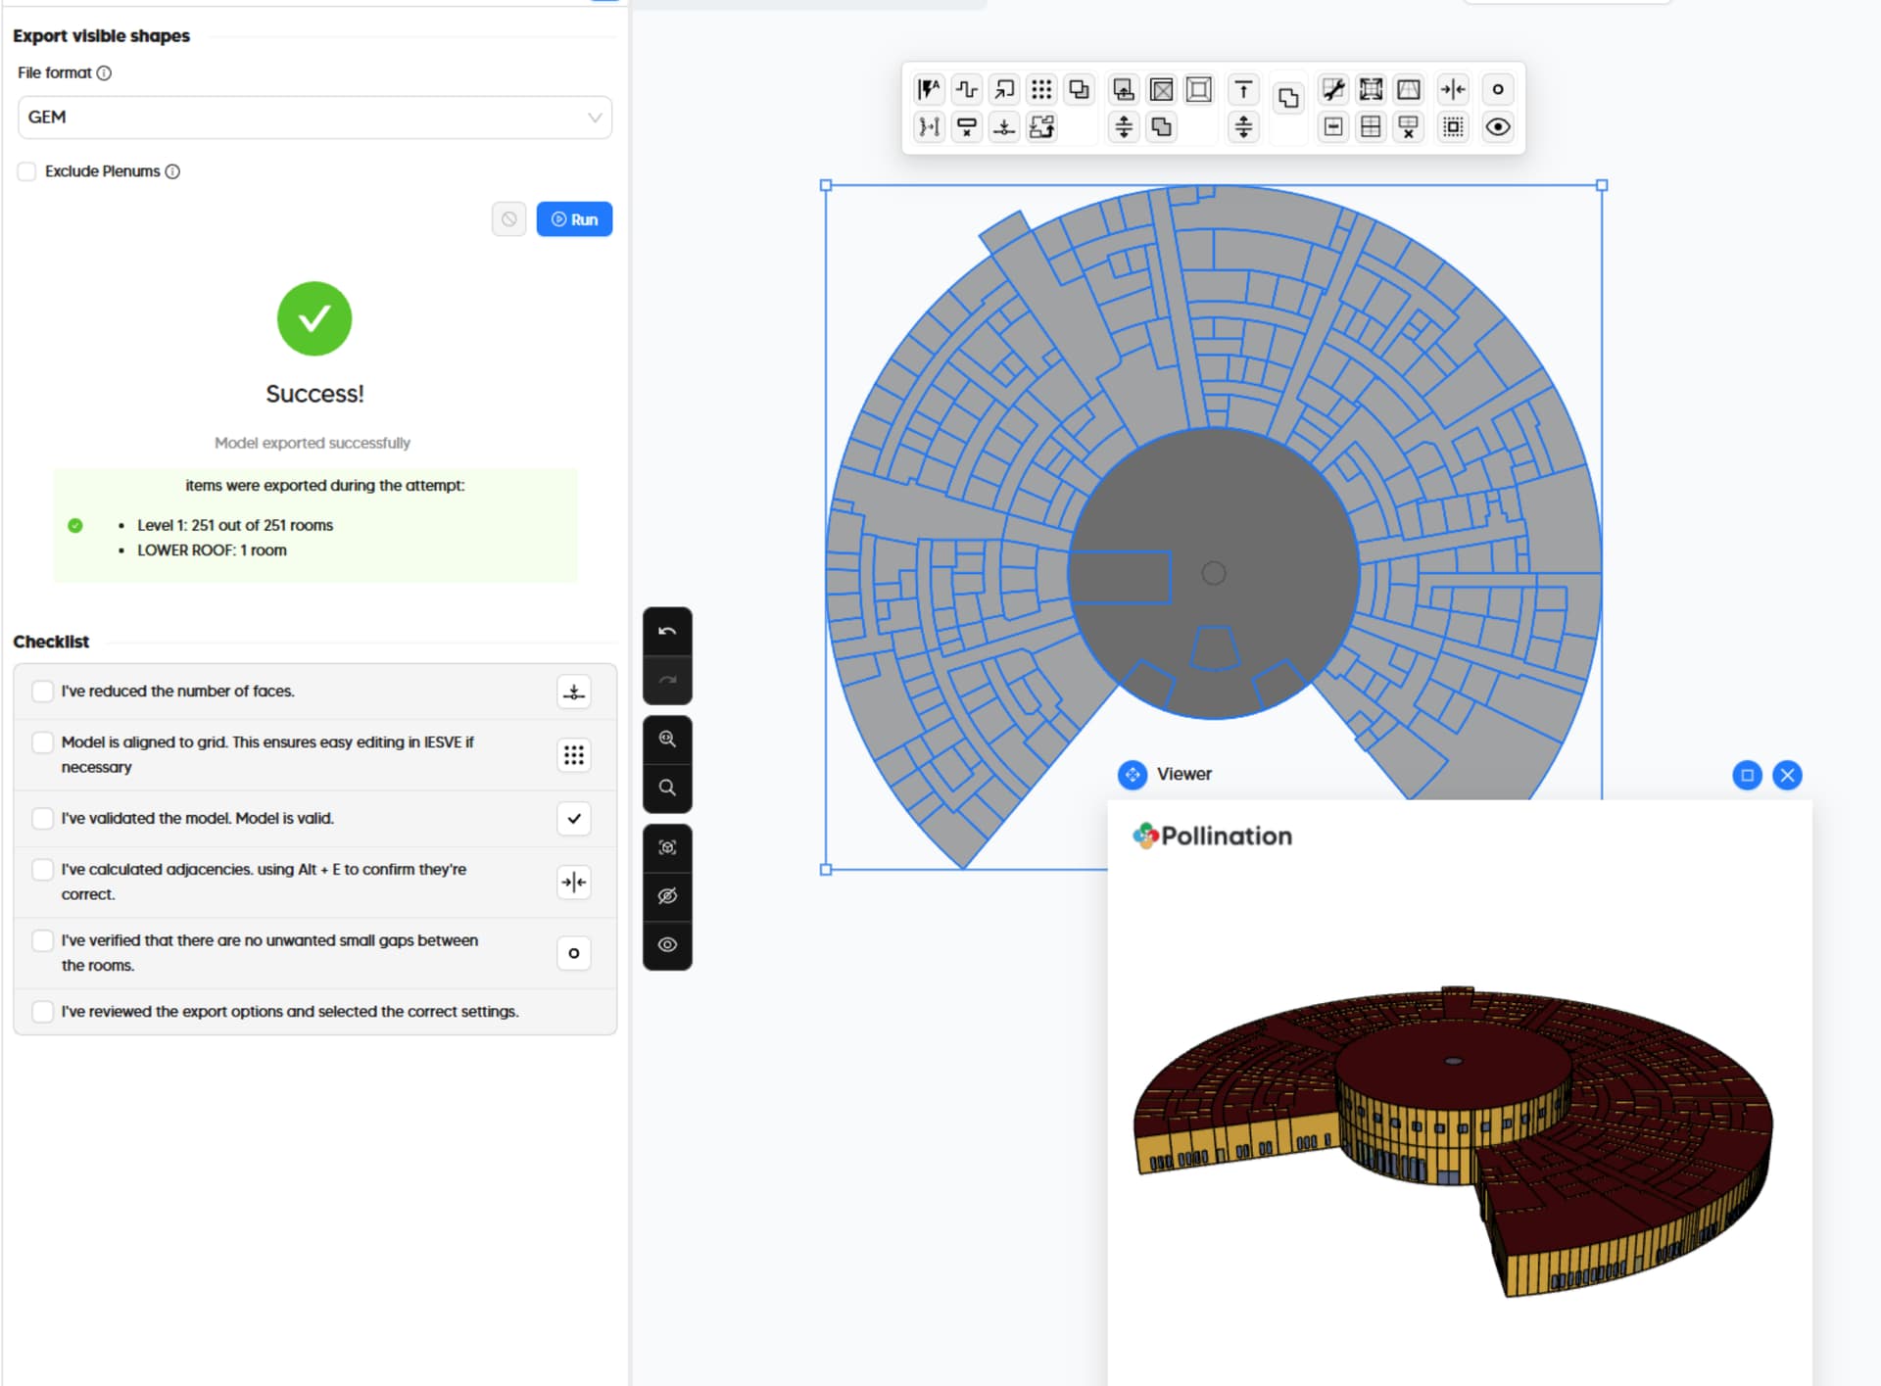Check "I've reduced the number of faces"
Screen dimensions: 1881x1386
click(42, 692)
